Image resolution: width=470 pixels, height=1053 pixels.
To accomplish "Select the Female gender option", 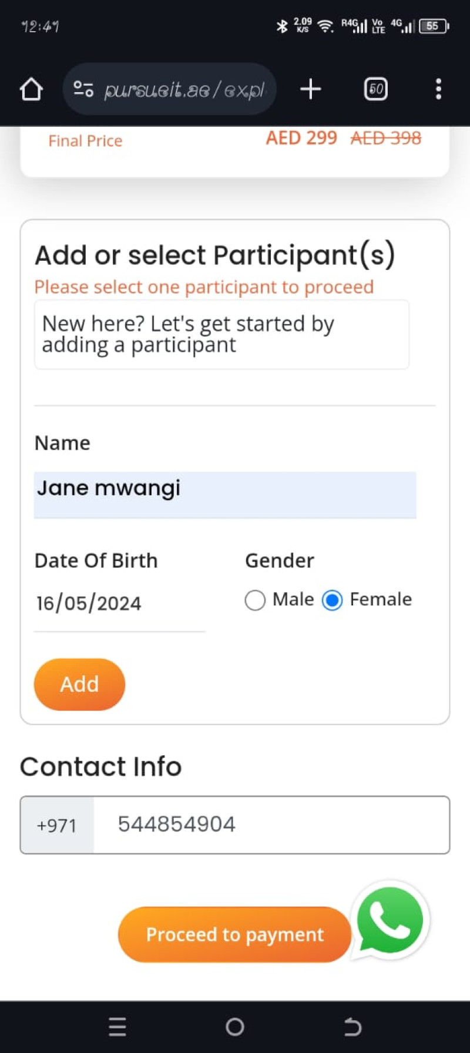I will click(x=332, y=600).
